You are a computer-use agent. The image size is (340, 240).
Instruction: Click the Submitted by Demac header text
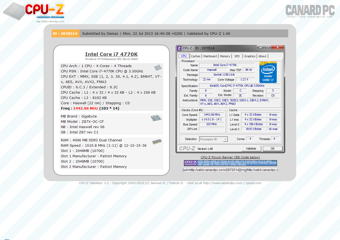[x=100, y=34]
